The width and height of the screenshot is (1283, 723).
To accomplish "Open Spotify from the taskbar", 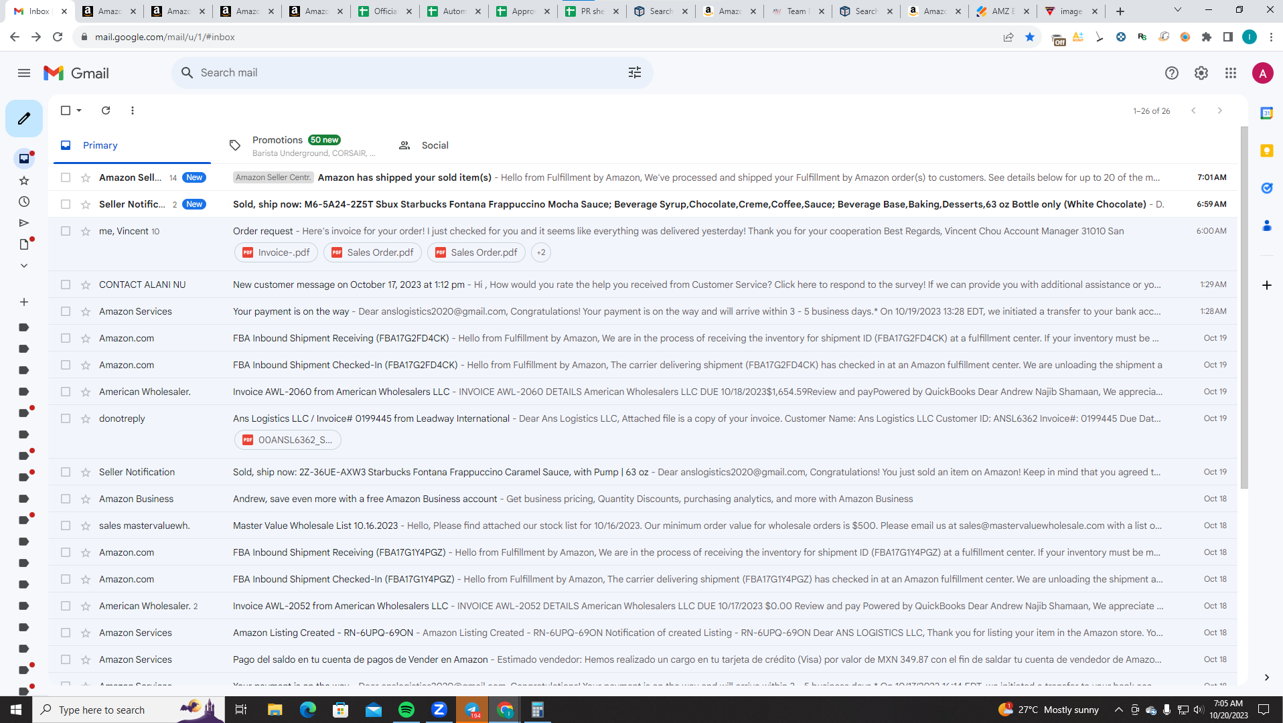I will coord(406,710).
